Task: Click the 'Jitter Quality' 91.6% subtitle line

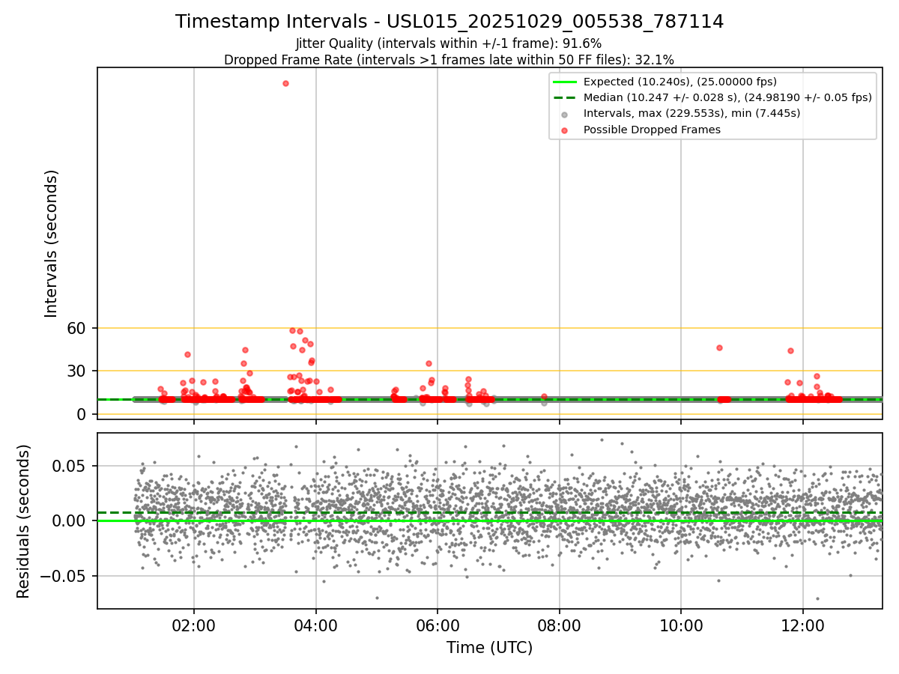Action: tap(449, 44)
